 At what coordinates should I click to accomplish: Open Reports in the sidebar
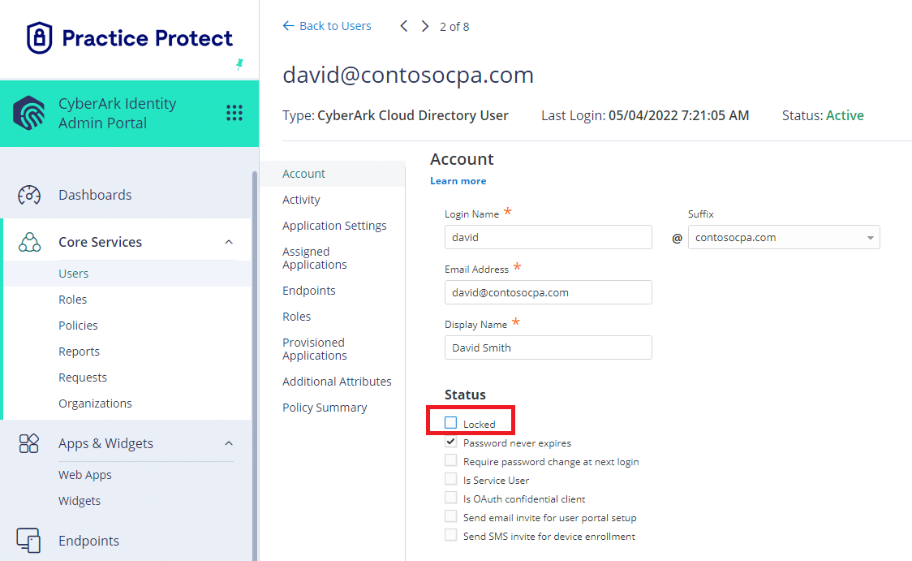tap(79, 352)
